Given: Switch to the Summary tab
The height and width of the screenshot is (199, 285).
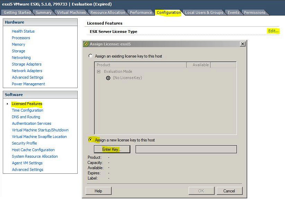Looking at the screenshot, I should [x=44, y=12].
